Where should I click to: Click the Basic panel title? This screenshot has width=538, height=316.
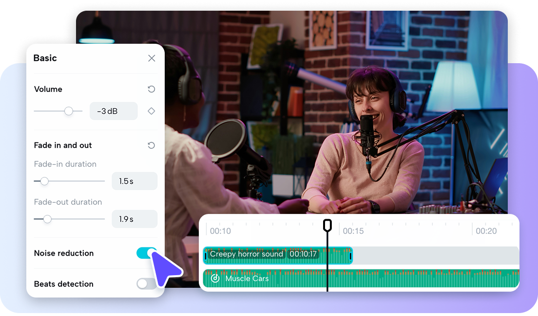point(45,58)
